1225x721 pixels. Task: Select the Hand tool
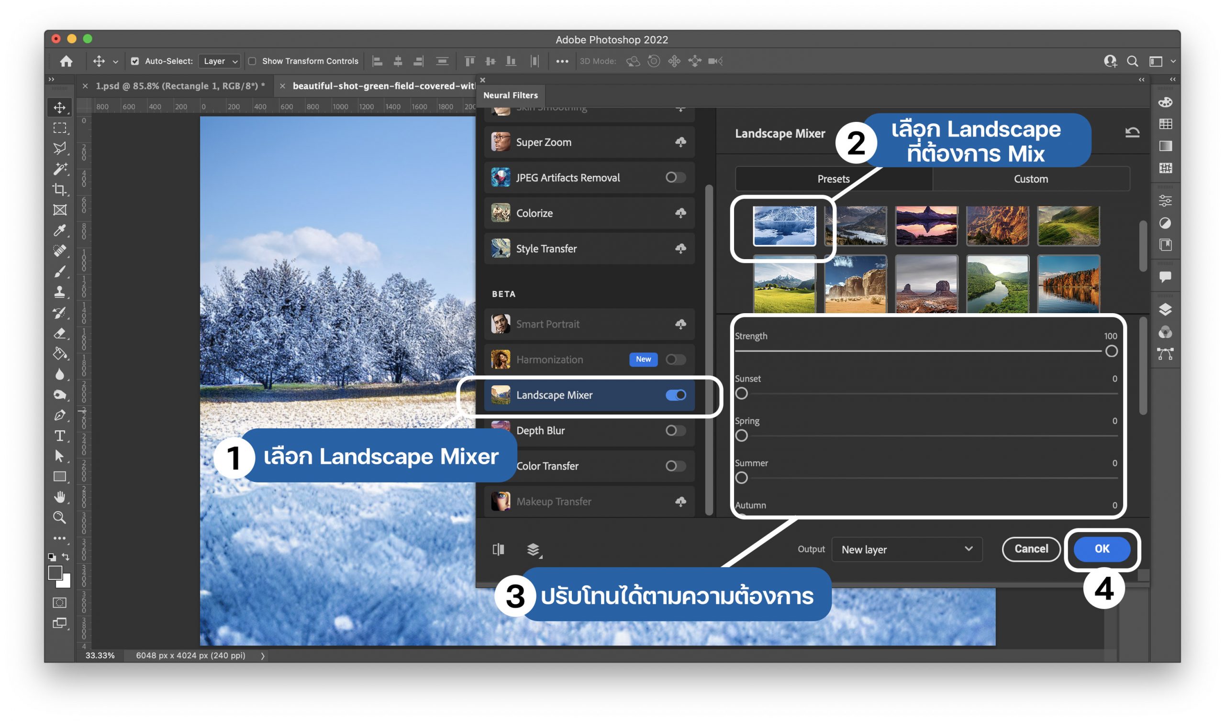coord(59,497)
